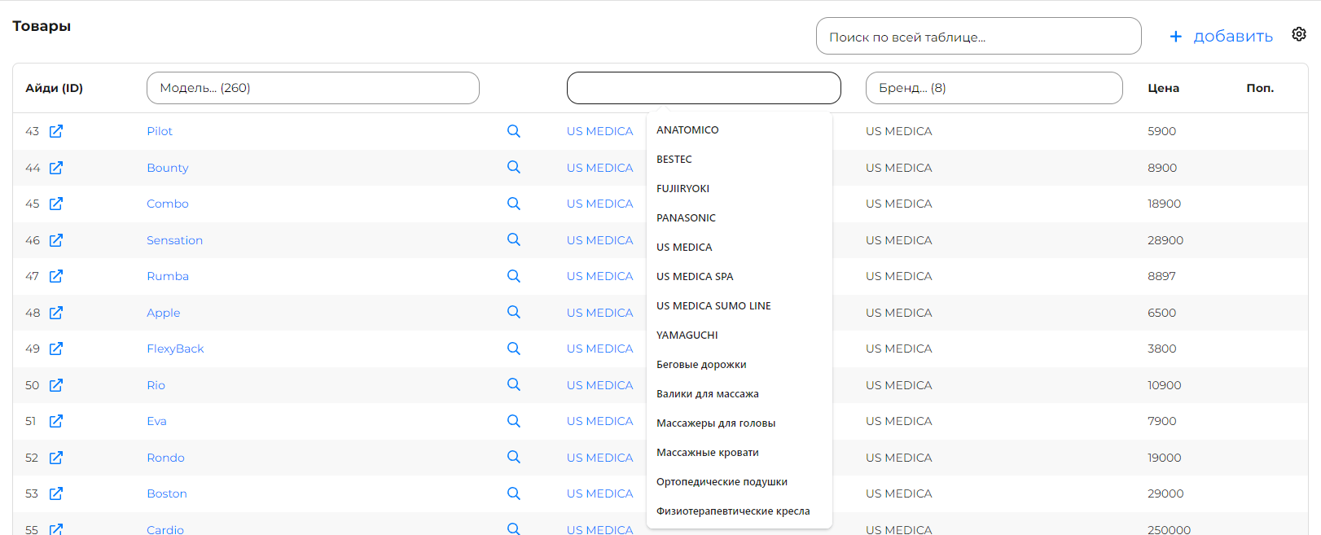Screen dimensions: 1321x535
Task: Click the Айди (ID) column header
Action: pos(54,88)
